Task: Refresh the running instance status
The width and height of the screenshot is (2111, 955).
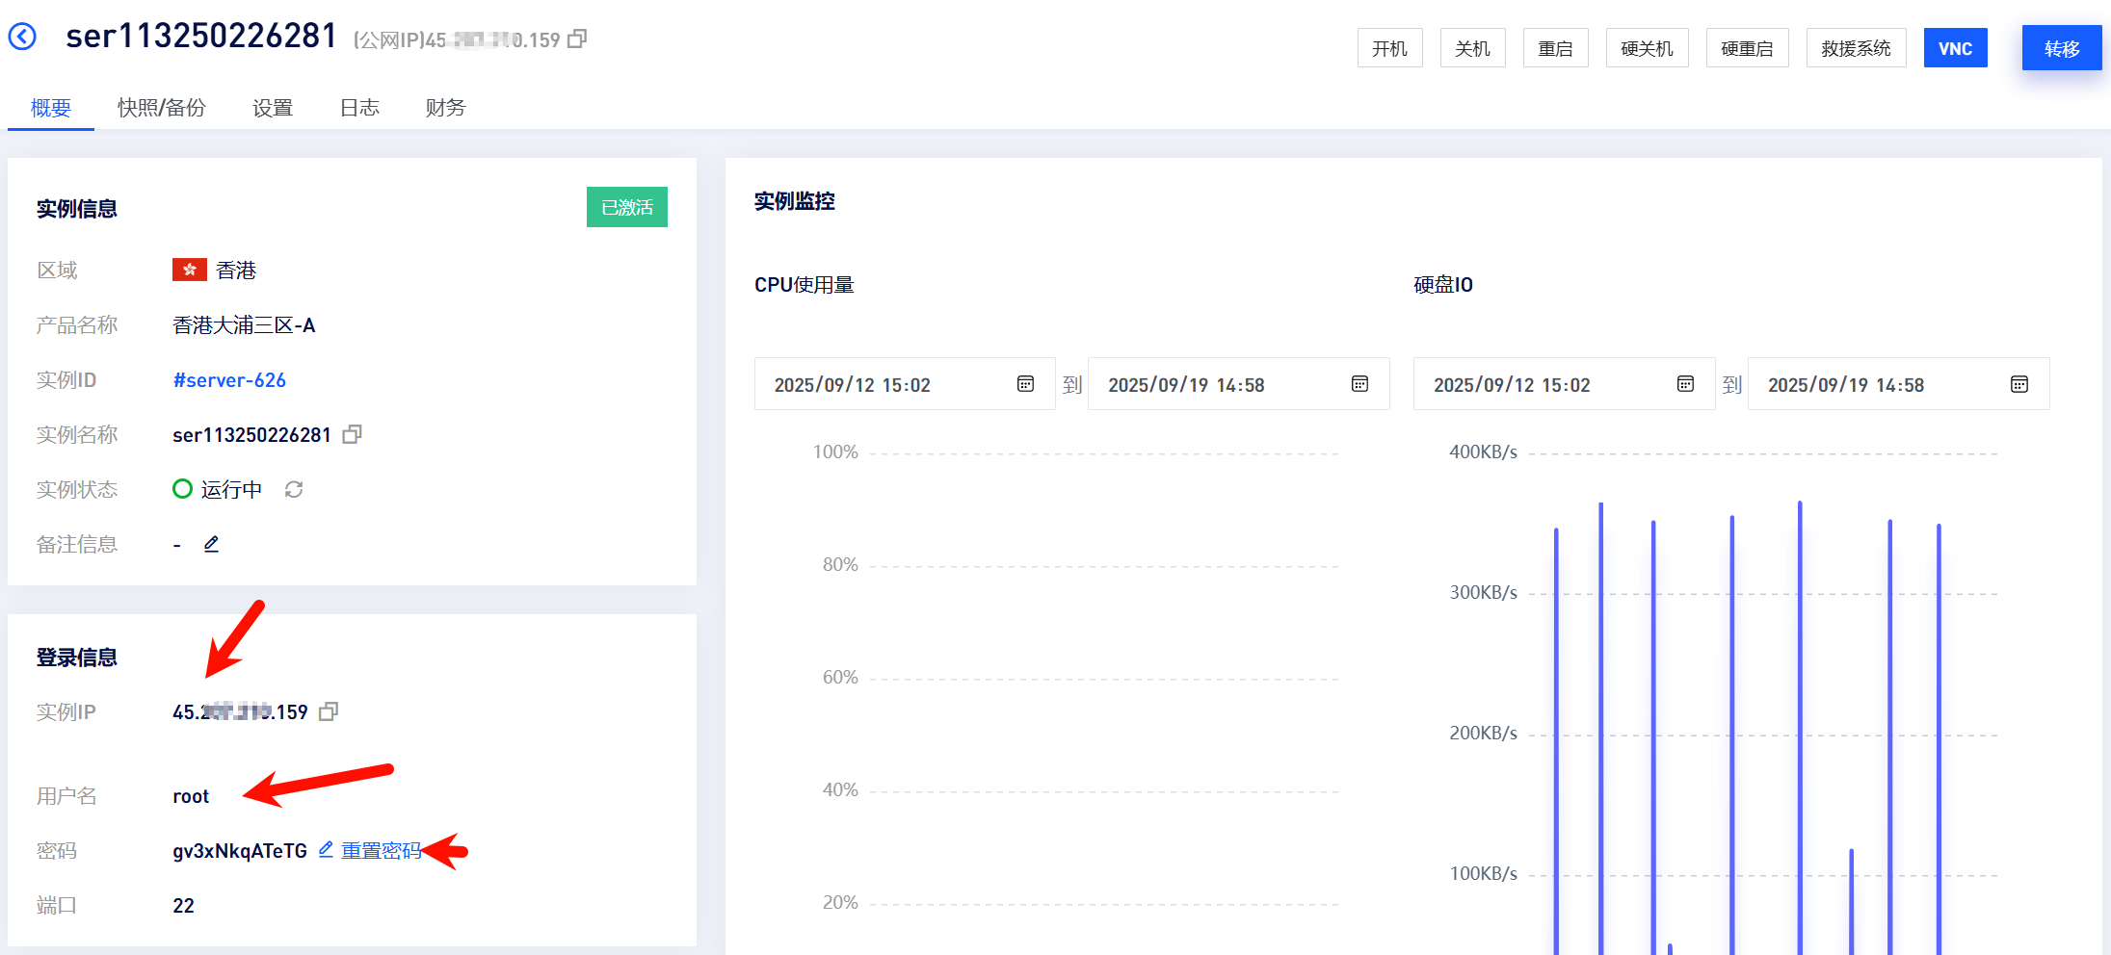Action: pos(294,489)
